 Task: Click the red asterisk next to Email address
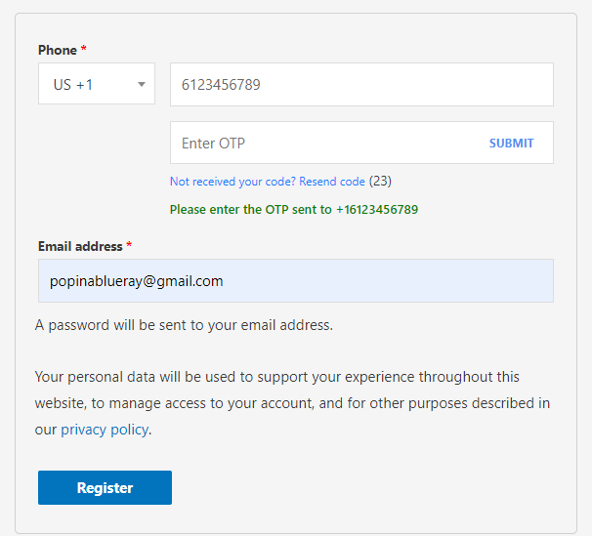tap(129, 246)
